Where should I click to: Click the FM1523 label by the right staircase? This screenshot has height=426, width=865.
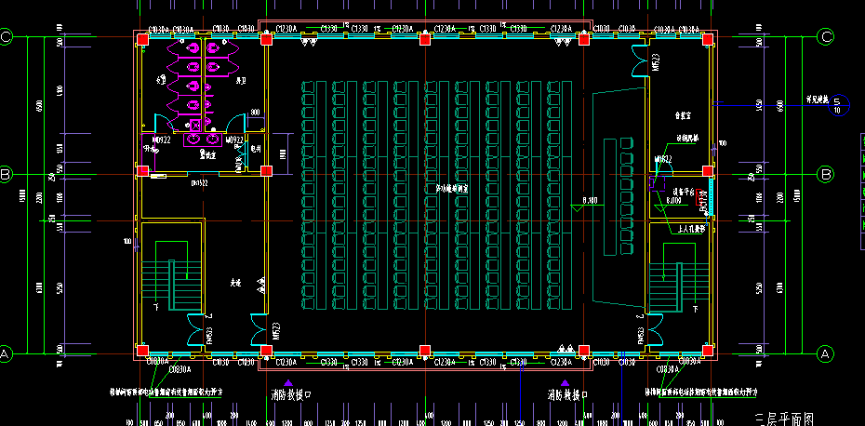tap(641, 336)
